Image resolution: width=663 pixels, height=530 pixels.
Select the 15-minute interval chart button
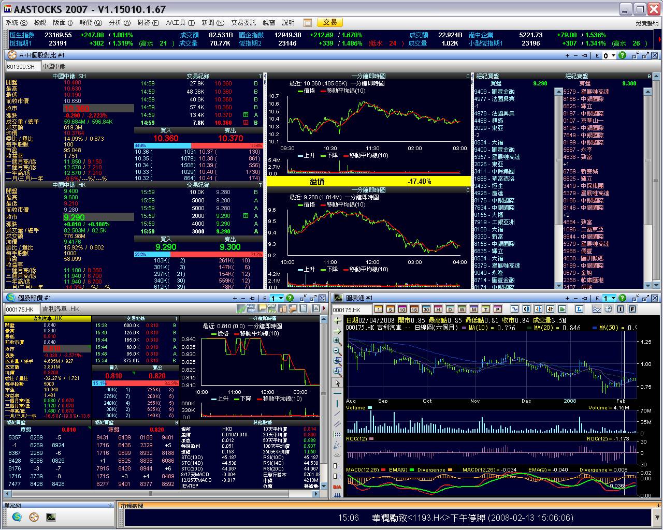point(414,309)
